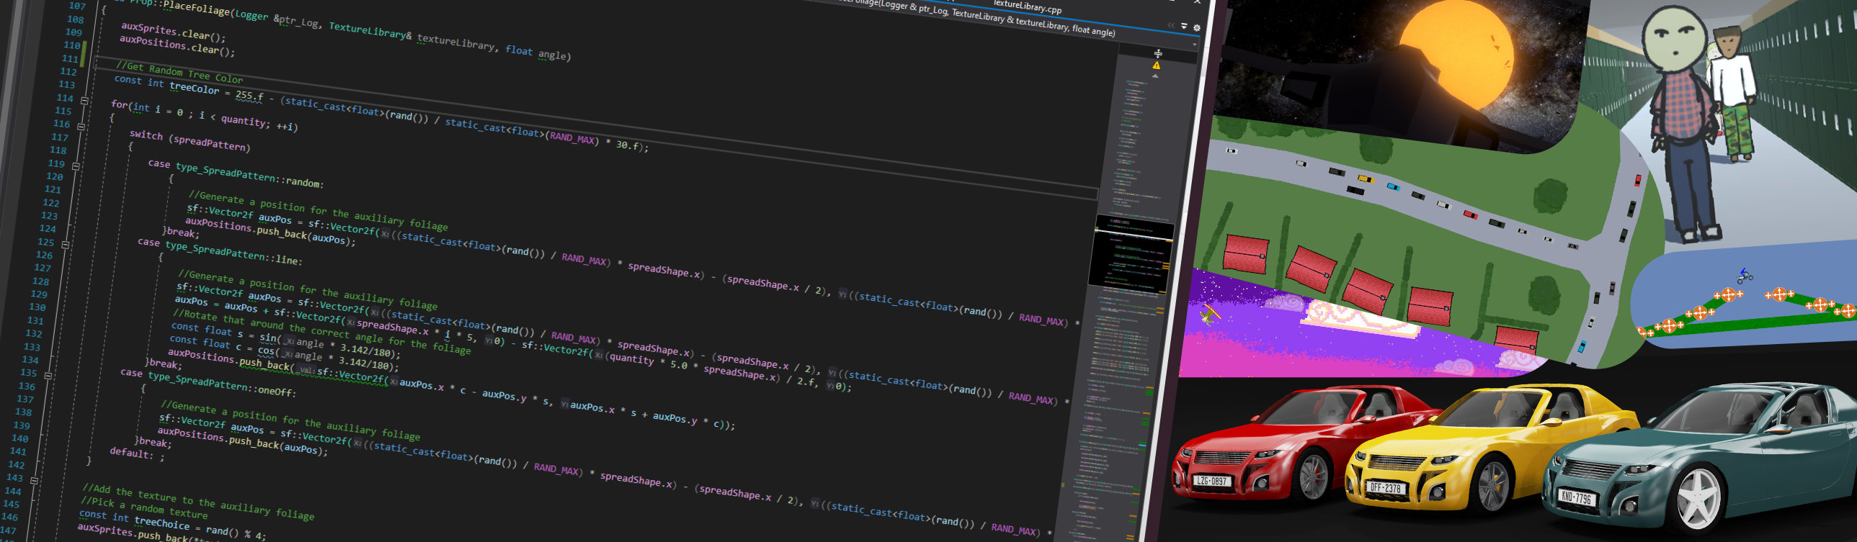This screenshot has height=542, width=1857.
Task: Click the highlighted viewport region in the code minimap
Action: [x=1131, y=253]
